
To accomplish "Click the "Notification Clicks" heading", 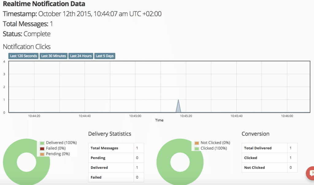I will tap(26, 47).
